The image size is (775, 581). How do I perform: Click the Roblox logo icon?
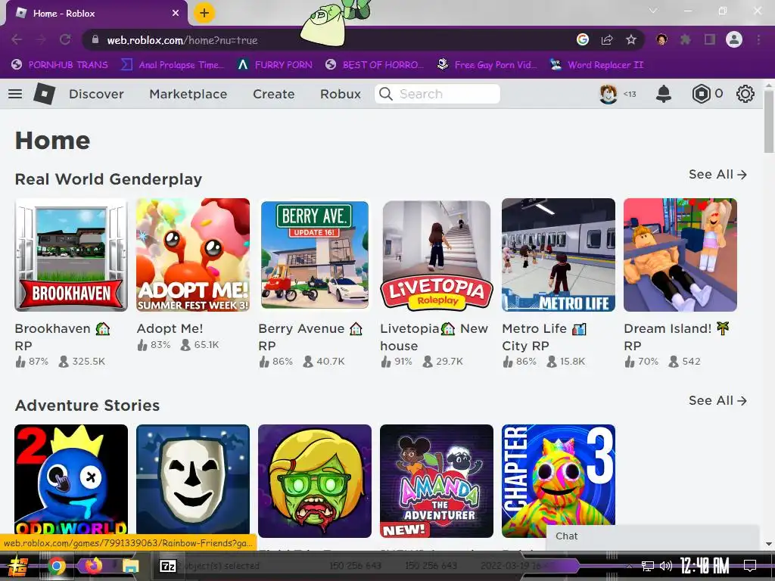tap(44, 94)
